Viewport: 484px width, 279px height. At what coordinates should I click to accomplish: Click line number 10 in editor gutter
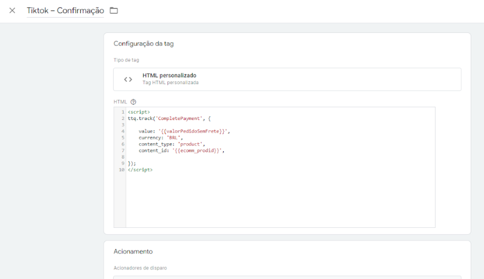(122, 170)
